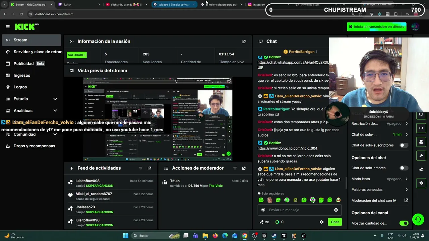Click Miaki_el_random6767 in activity feed
429x241 pixels.
pos(94,194)
